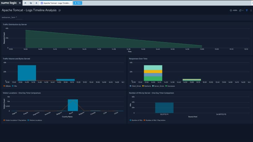Image resolution: width=253 pixels, height=142 pixels.
Task: Open the Library folder icon
Action: (x=31, y=3)
